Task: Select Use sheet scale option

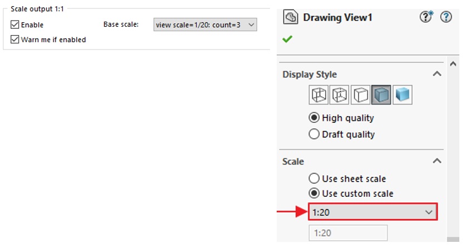Action: (314, 178)
